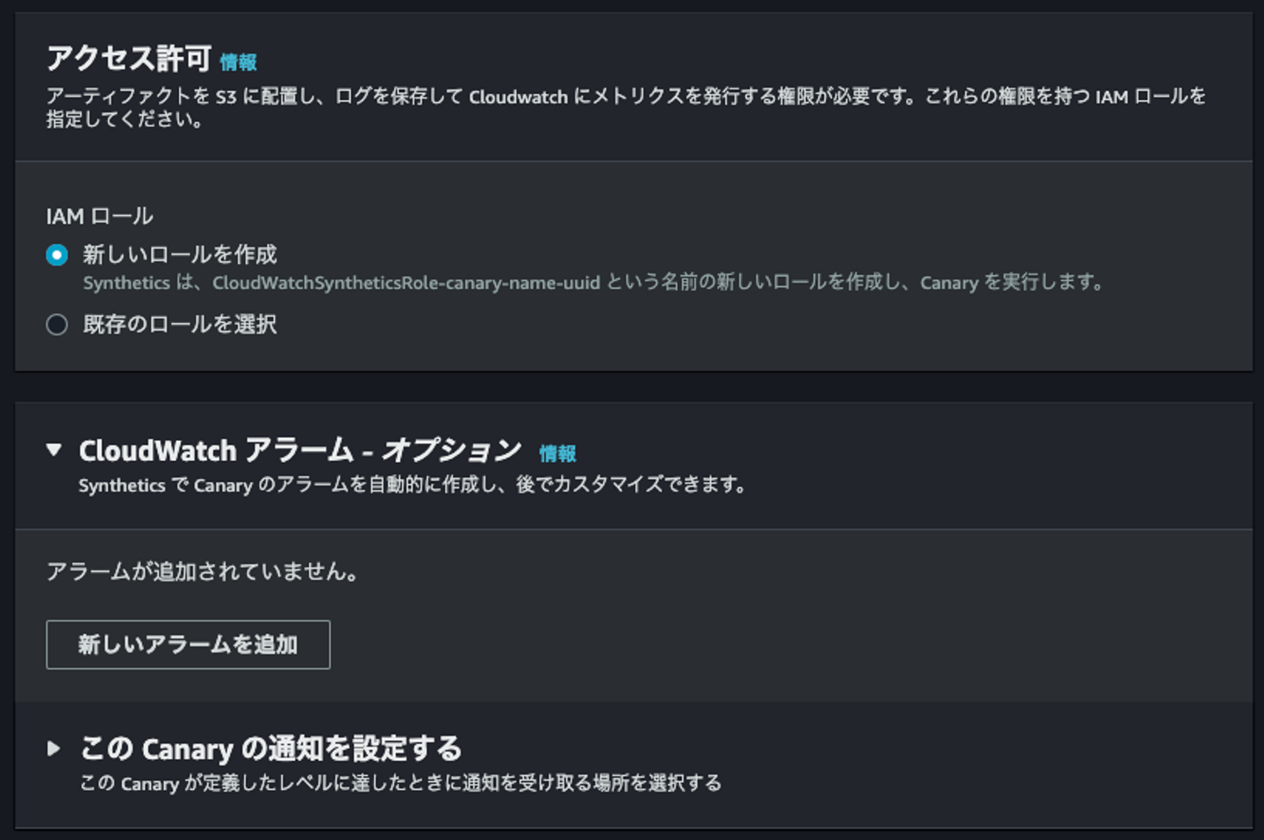Click the Synthetics で Canary のアラーム subtitle
This screenshot has width=1264, height=840.
point(412,485)
